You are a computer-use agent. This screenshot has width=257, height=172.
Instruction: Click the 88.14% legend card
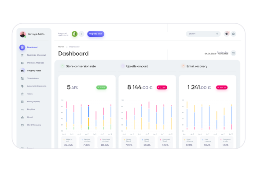[105, 142]
